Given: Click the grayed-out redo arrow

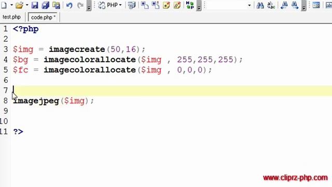Looking at the screenshot, I should tap(80, 5).
